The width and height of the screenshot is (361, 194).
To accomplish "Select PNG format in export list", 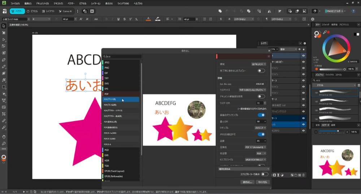I will 107,67.
